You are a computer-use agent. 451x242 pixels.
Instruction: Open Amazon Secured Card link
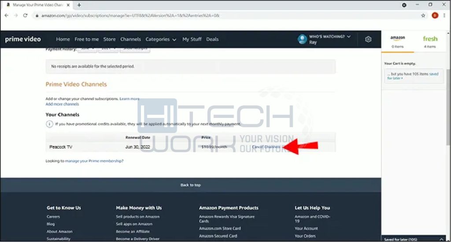click(x=218, y=236)
